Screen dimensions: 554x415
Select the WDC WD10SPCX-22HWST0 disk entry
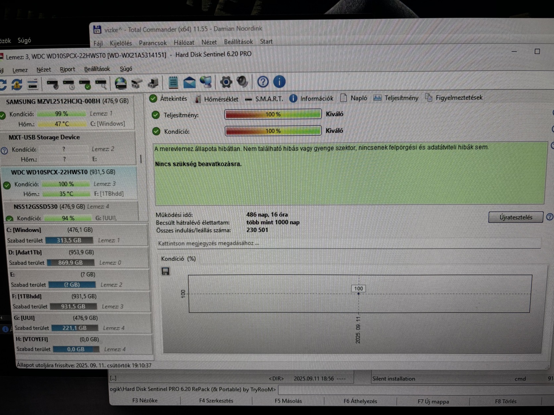click(70, 183)
